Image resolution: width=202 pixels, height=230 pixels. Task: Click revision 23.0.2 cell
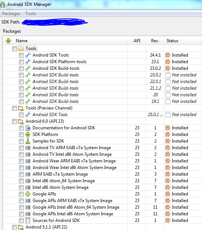(155, 68)
